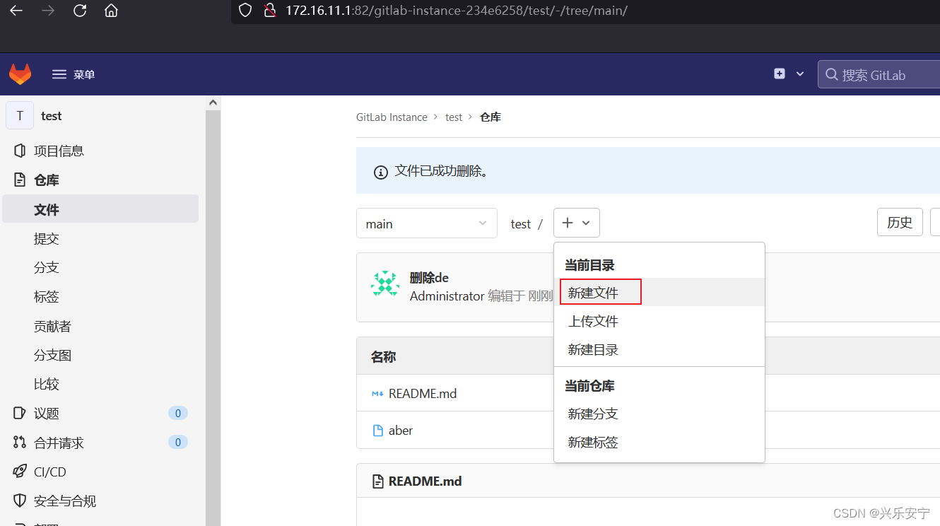Open 提交 in the sidebar
The width and height of the screenshot is (940, 526).
[47, 239]
